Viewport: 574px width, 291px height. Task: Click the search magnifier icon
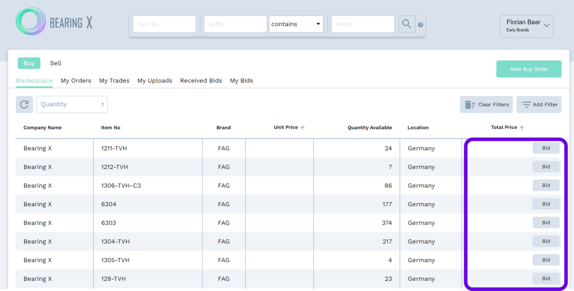coord(407,24)
